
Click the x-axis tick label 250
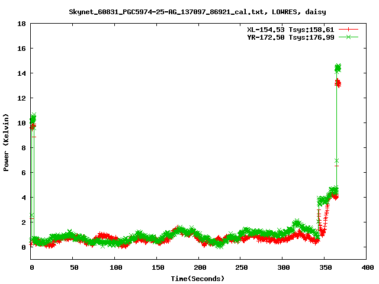(242, 267)
